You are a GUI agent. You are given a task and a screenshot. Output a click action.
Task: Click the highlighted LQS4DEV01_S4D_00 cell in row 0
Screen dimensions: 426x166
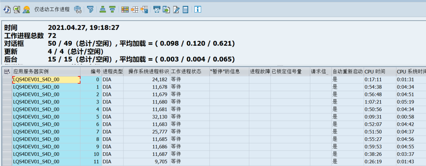(46, 79)
